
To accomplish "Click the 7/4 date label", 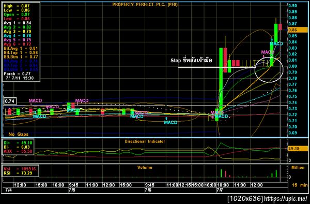I will (8, 190).
